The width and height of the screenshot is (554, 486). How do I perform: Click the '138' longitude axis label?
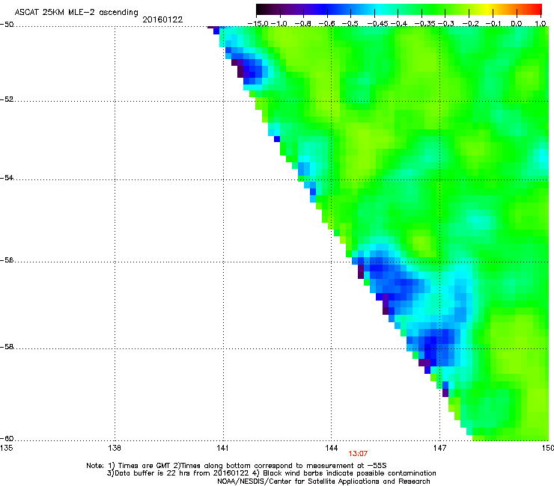click(115, 448)
